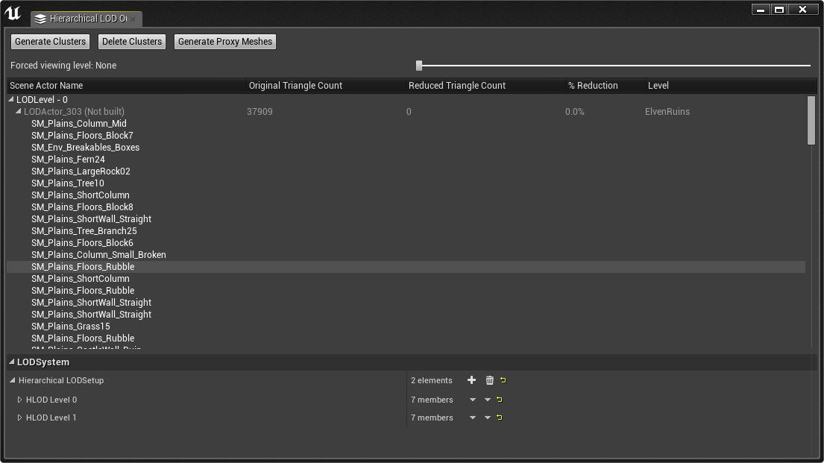Image resolution: width=824 pixels, height=463 pixels.
Task: Open dropdown arrow beside HLOD Level 0 reset icon
Action: click(487, 400)
